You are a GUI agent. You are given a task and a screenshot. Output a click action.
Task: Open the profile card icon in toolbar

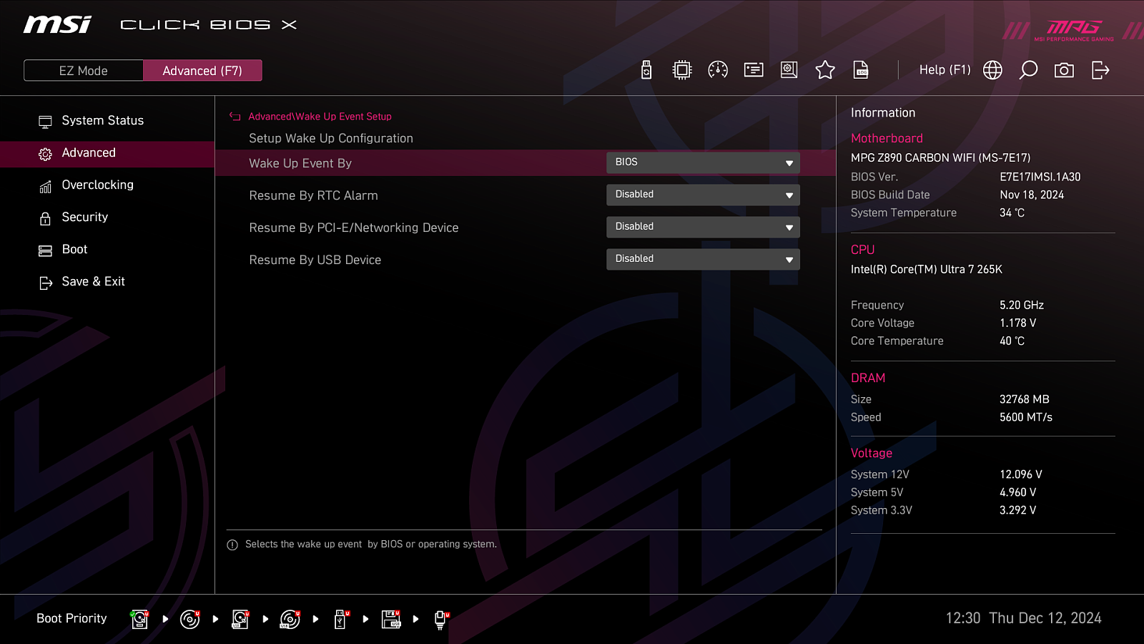pyautogui.click(x=754, y=70)
